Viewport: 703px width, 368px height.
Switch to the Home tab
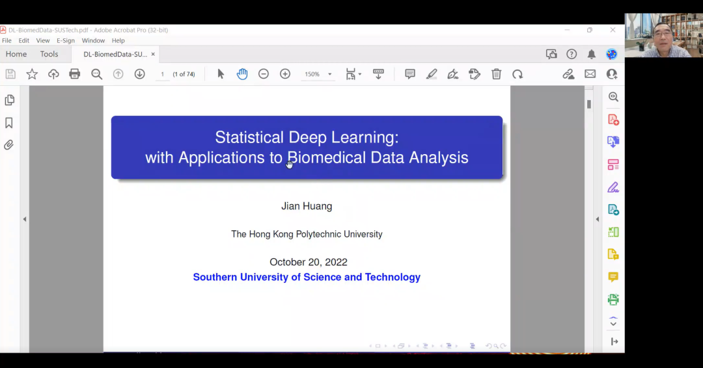(x=16, y=54)
